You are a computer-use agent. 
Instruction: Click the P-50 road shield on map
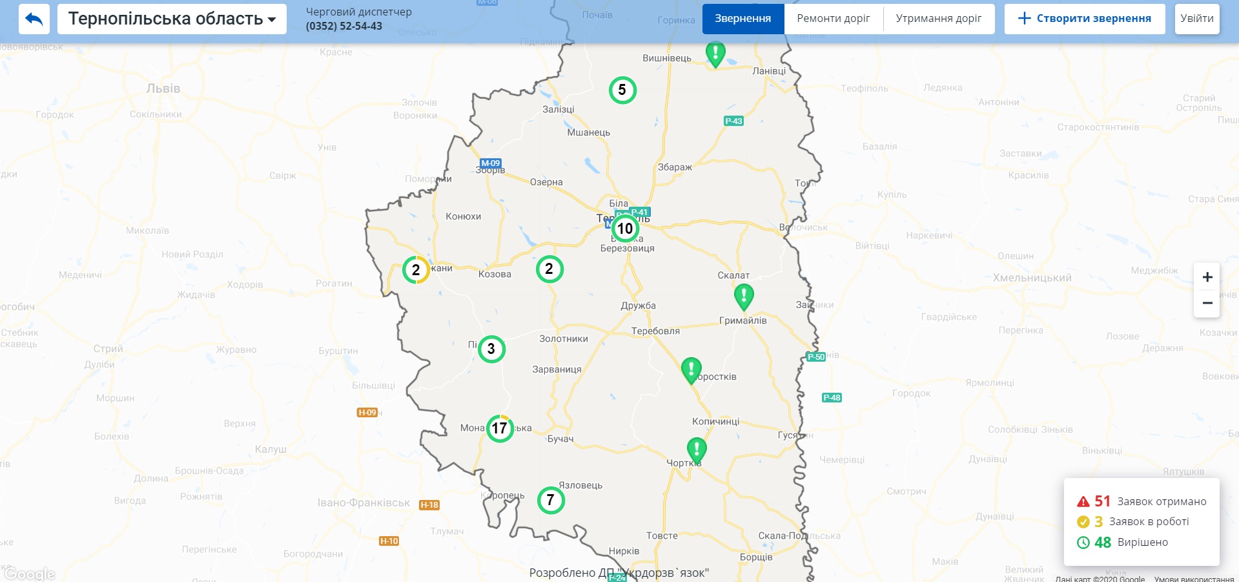click(x=816, y=357)
